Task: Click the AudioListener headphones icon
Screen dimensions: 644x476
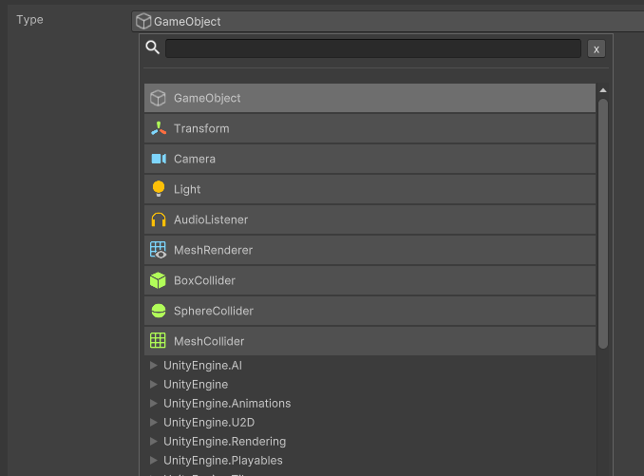Action: (x=159, y=219)
